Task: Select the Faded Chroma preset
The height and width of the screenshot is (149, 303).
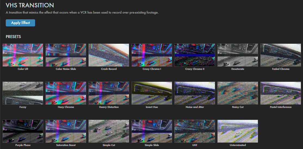Action: (281, 55)
